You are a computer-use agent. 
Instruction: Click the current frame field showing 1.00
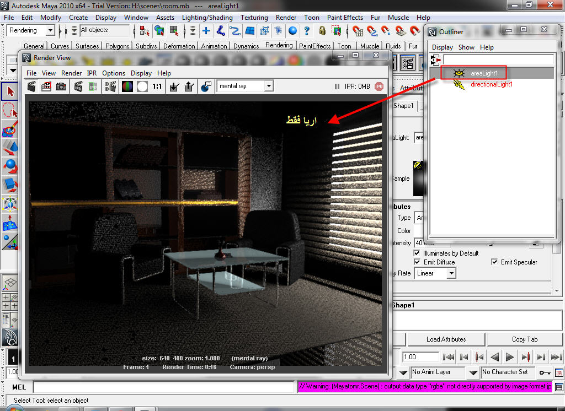pyautogui.click(x=420, y=357)
